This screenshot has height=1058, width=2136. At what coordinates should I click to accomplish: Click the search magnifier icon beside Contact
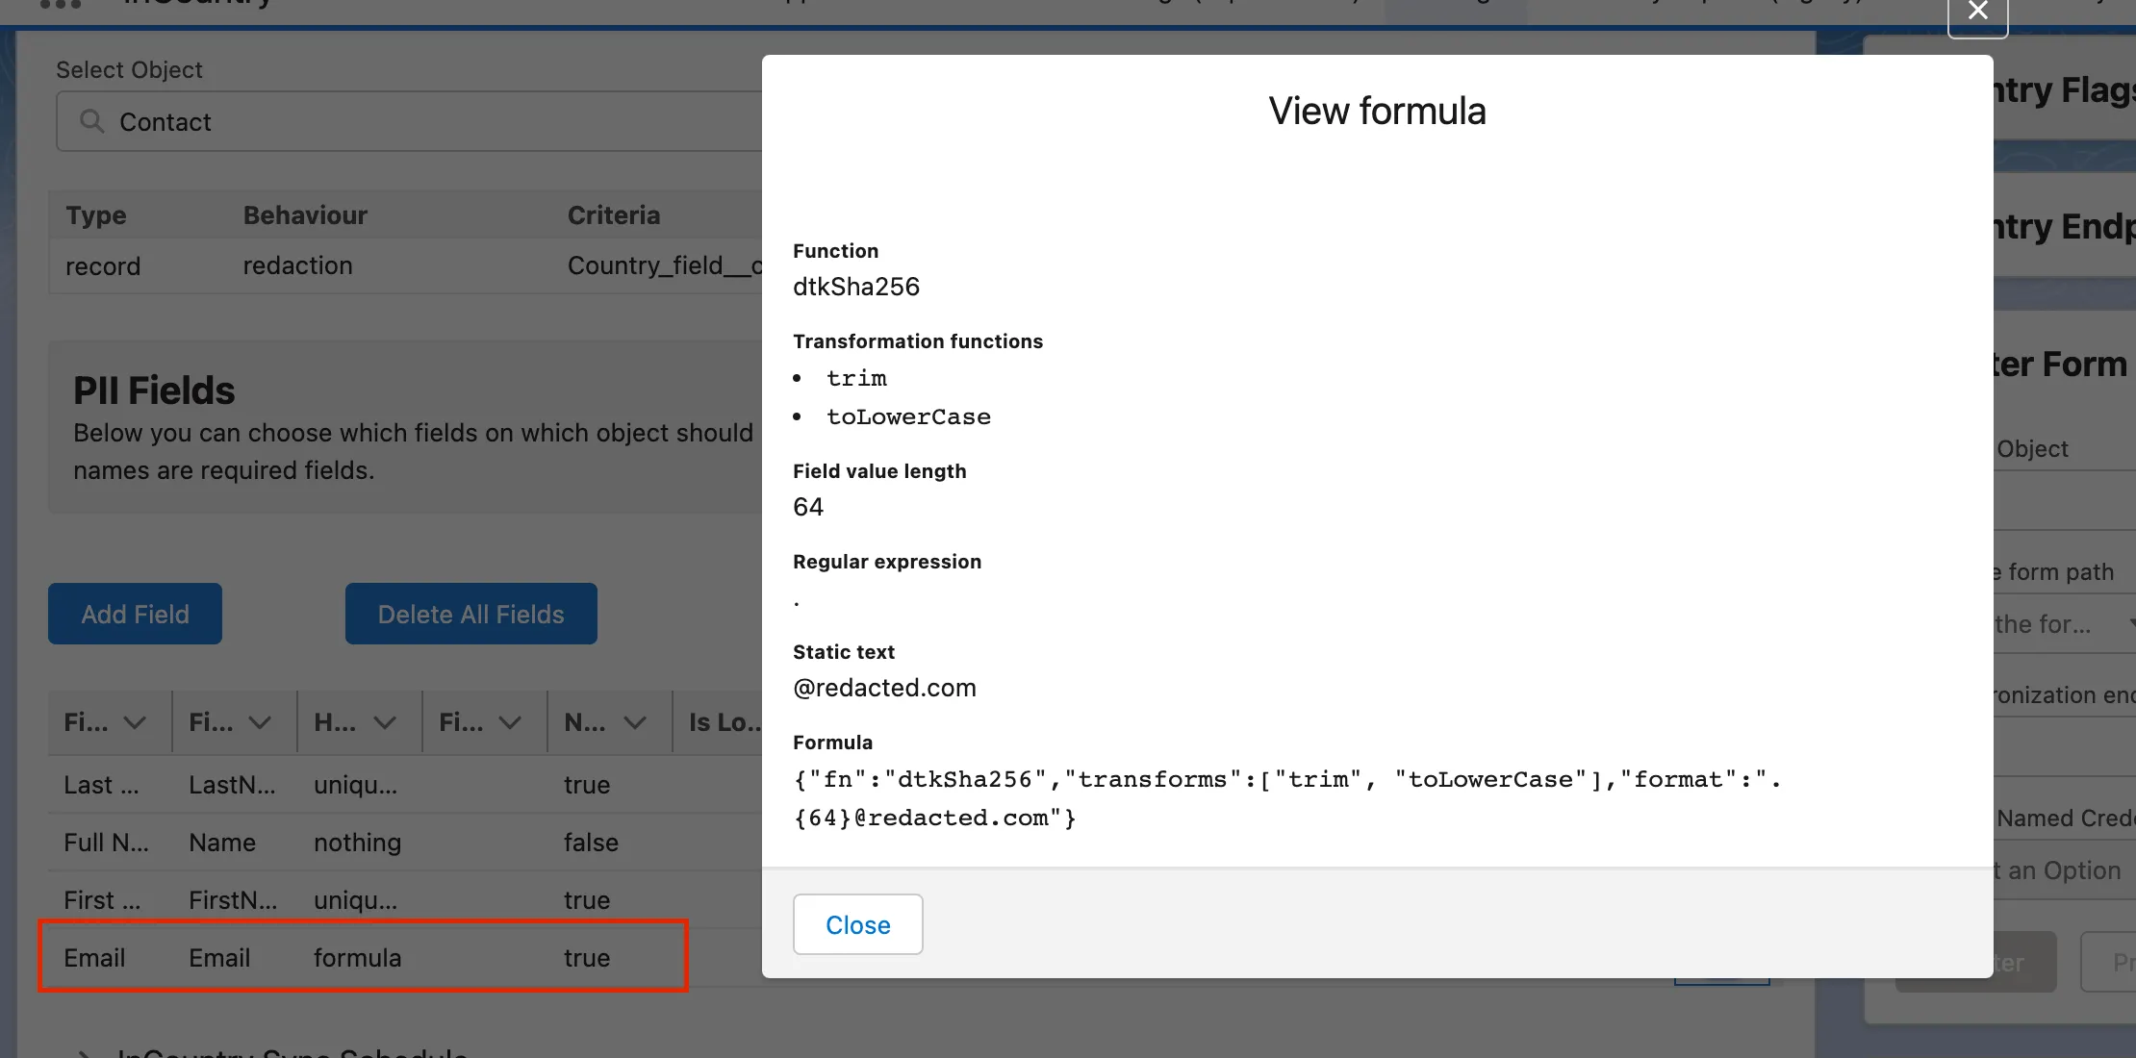pos(91,121)
